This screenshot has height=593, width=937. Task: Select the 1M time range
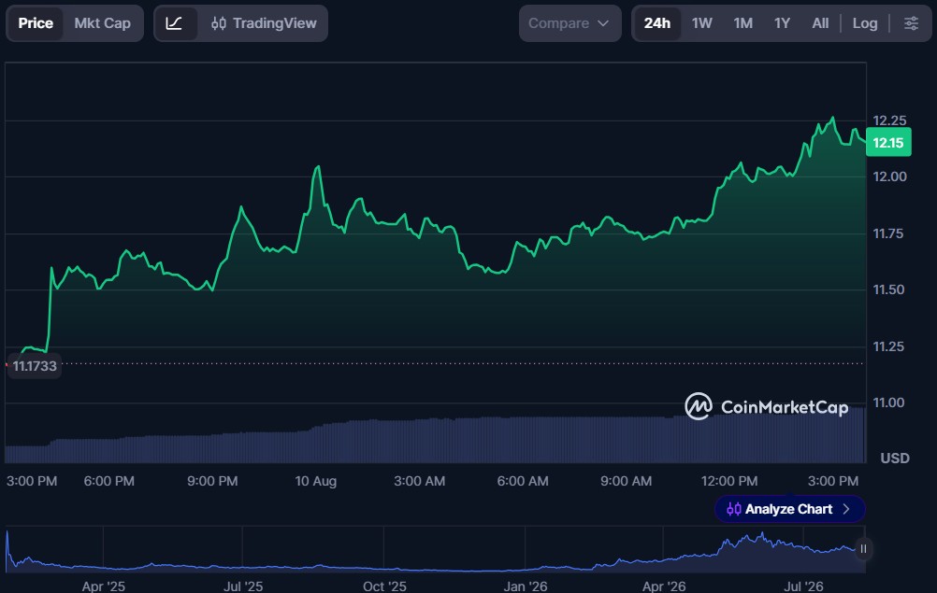pyautogui.click(x=742, y=23)
